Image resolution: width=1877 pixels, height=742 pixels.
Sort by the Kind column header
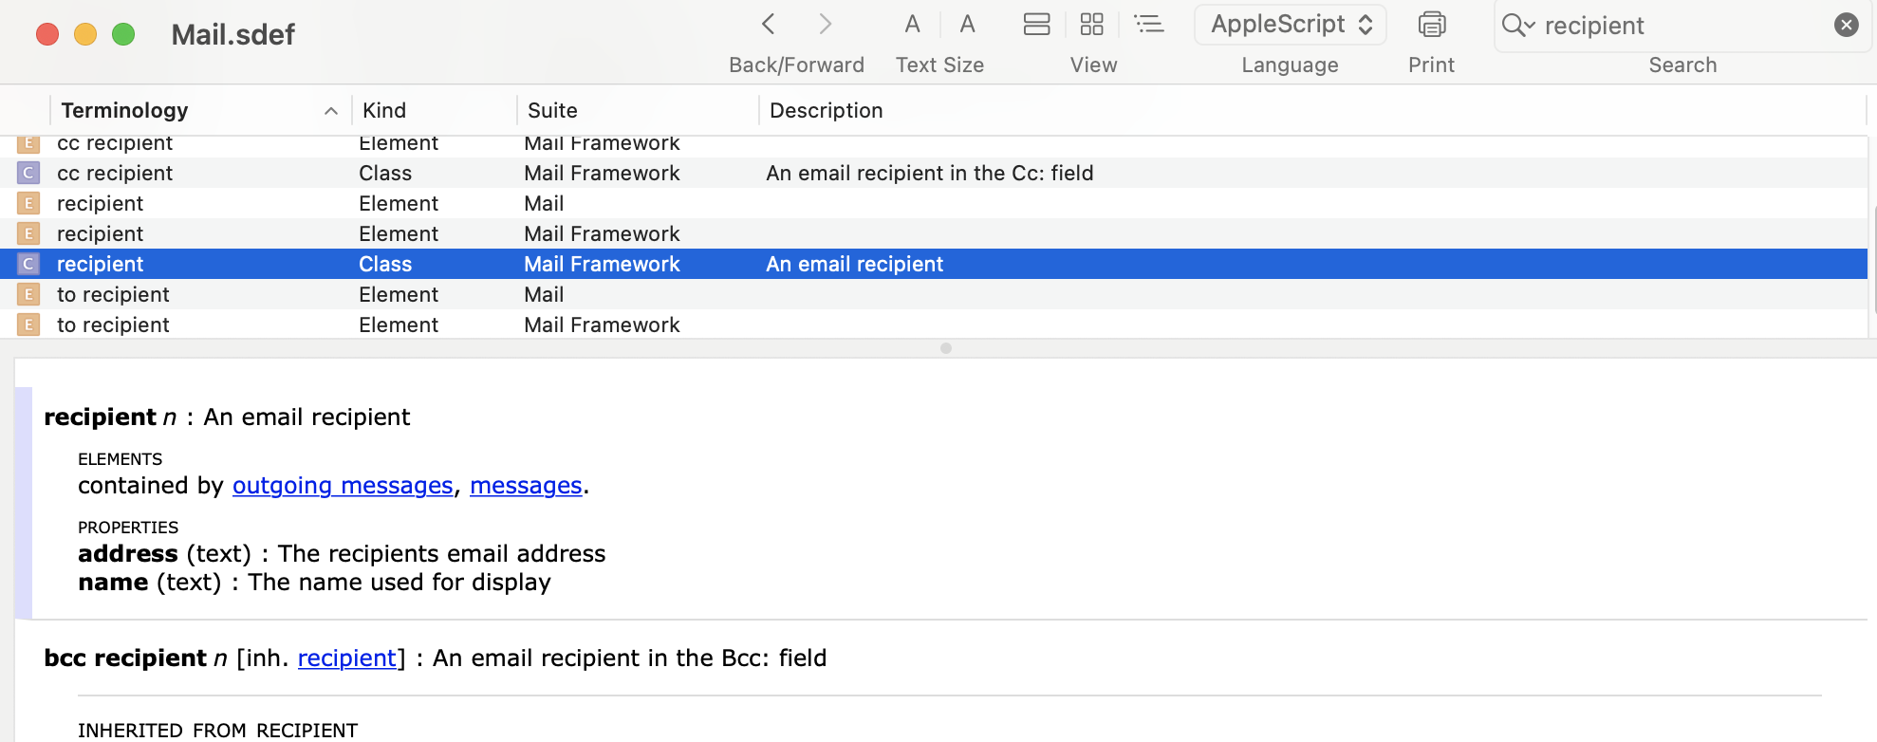pyautogui.click(x=384, y=111)
